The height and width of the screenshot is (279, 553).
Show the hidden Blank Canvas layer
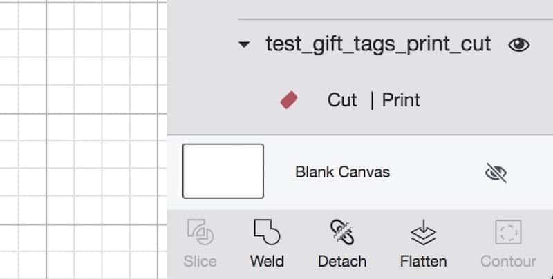[x=496, y=172]
